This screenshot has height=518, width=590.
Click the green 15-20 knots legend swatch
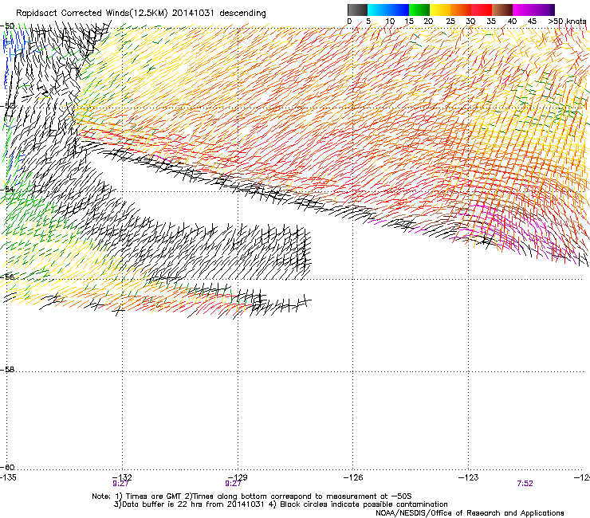419,10
